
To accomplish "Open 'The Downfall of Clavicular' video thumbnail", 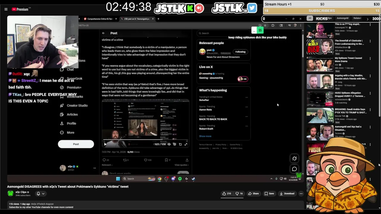I will pyautogui.click(x=320, y=46).
